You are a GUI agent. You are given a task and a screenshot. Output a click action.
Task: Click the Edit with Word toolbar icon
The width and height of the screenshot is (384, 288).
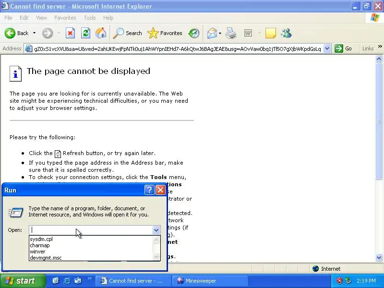(248, 33)
